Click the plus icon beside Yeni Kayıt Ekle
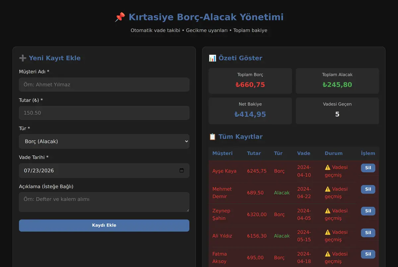This screenshot has width=398, height=267. pos(23,58)
